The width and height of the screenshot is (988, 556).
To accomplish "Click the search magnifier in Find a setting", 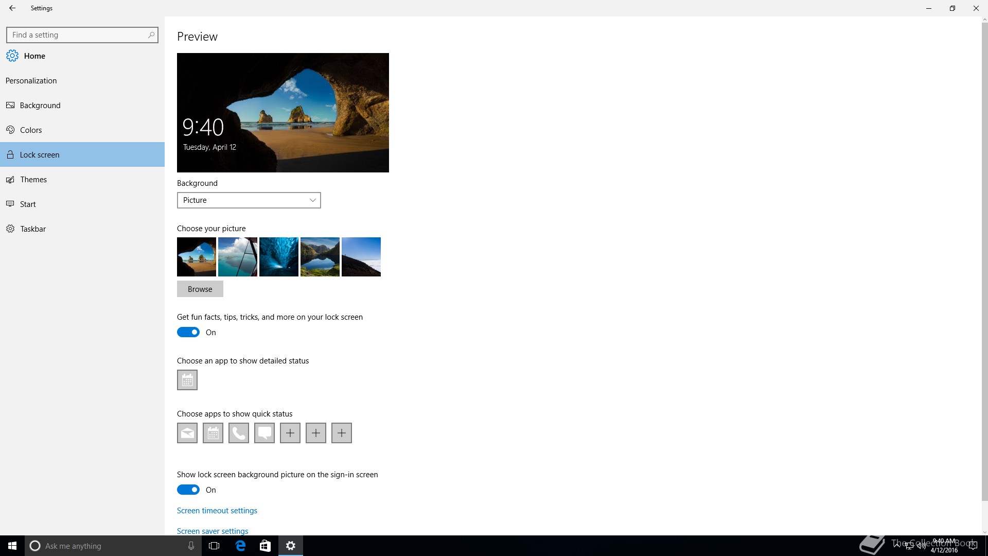I will point(151,35).
